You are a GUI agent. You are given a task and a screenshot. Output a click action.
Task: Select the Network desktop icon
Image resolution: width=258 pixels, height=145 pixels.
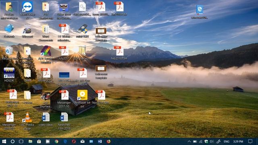9,31
